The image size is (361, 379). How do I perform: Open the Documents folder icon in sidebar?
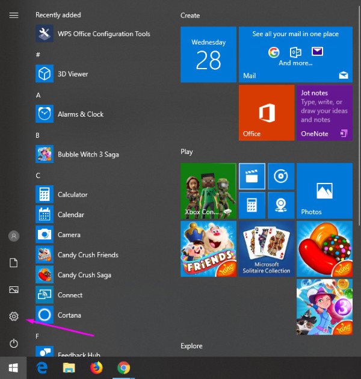click(14, 263)
